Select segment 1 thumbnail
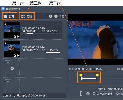Image resolution: width=123 pixels, height=100 pixels. [12, 30]
